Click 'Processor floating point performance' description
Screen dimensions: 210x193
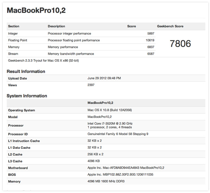74,40
